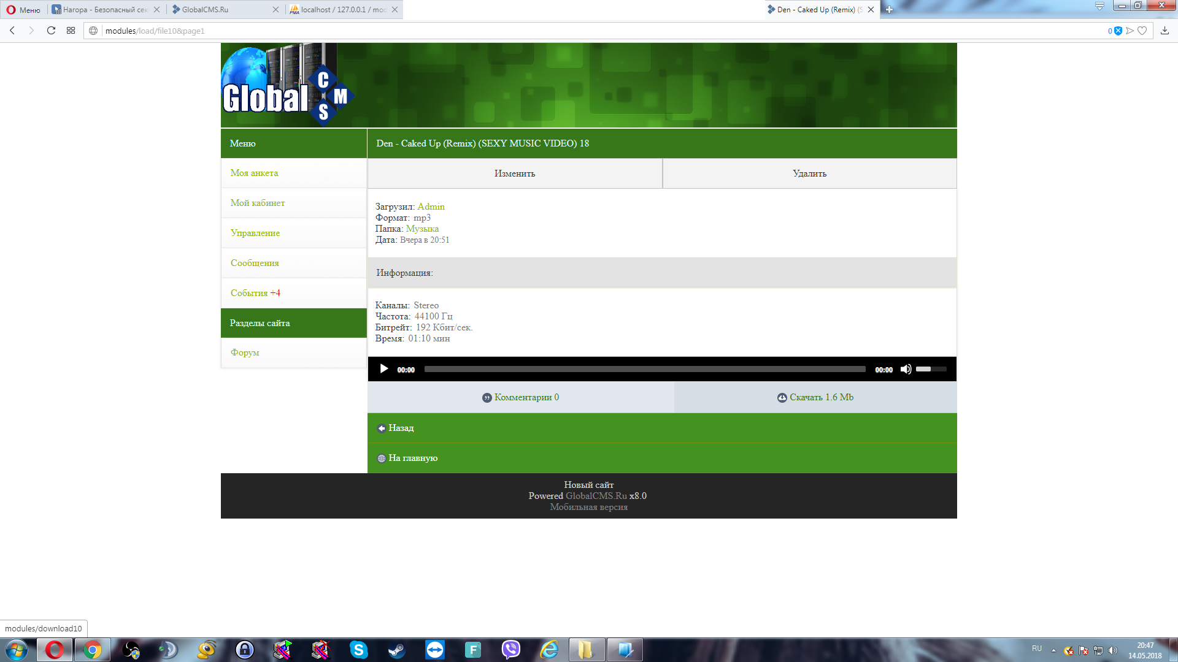
Task: Open Skype from the taskbar
Action: [x=358, y=650]
